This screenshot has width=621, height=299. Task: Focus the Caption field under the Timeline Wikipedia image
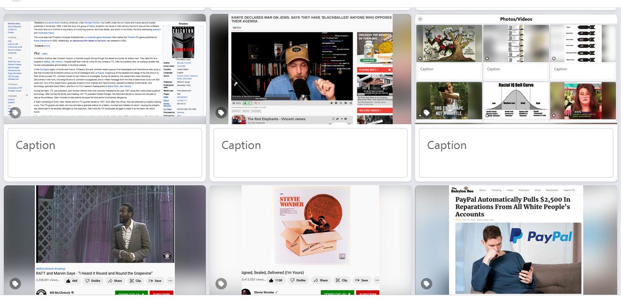point(105,153)
